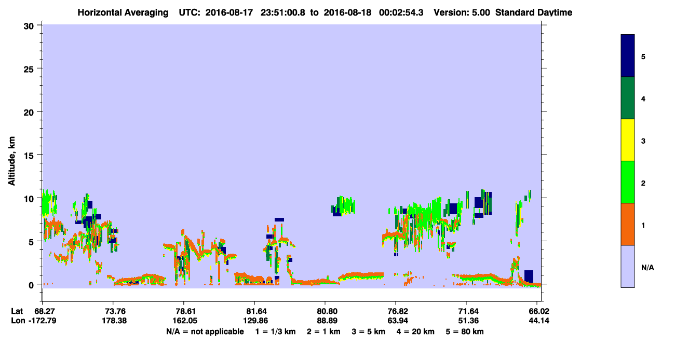Click the "1 = 1/3 km" legend text

pos(276,331)
